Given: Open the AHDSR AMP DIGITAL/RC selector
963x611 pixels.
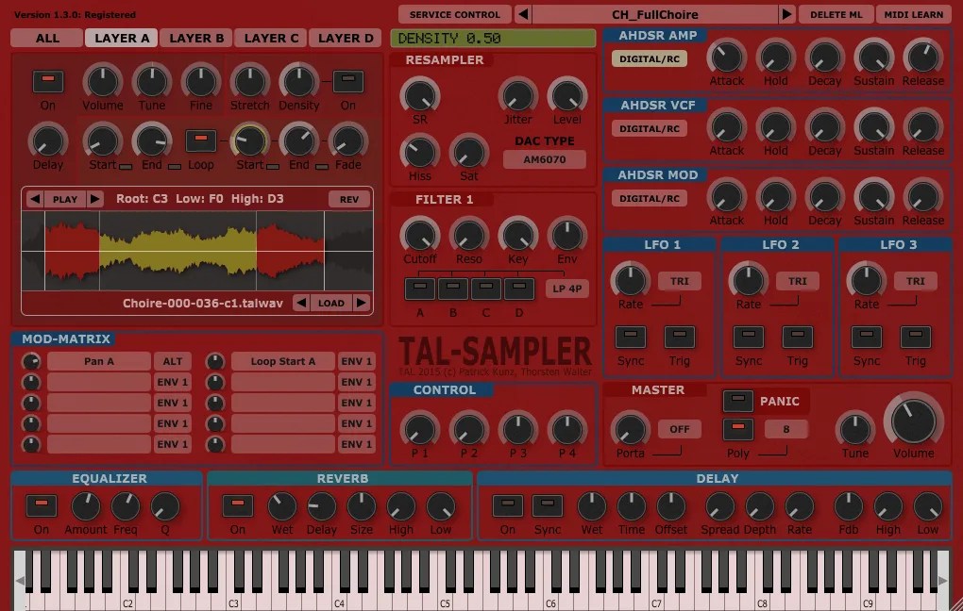Looking at the screenshot, I should [x=648, y=58].
